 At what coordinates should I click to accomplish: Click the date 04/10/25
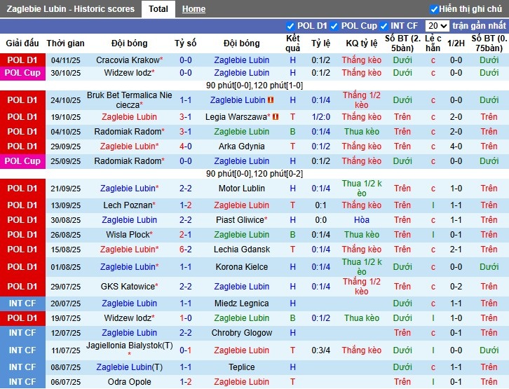click(65, 132)
